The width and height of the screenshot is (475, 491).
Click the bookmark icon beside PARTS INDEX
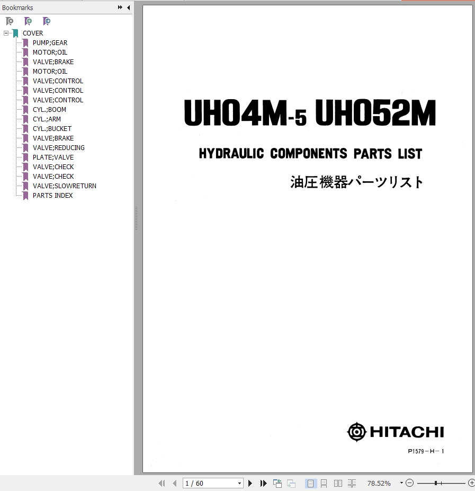pyautogui.click(x=25, y=196)
